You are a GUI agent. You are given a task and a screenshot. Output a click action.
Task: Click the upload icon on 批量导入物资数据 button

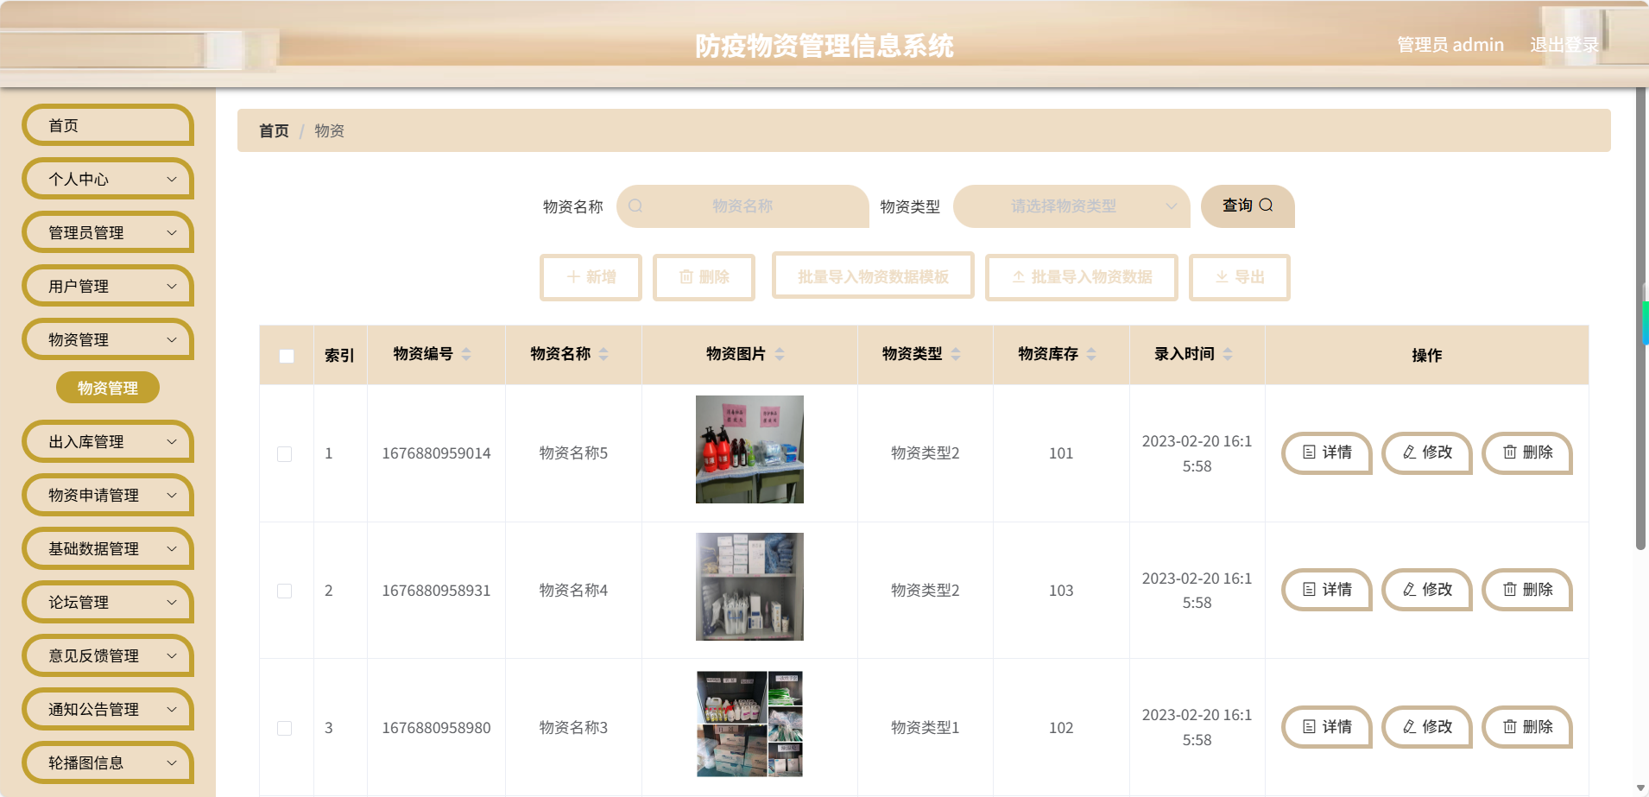[1019, 277]
